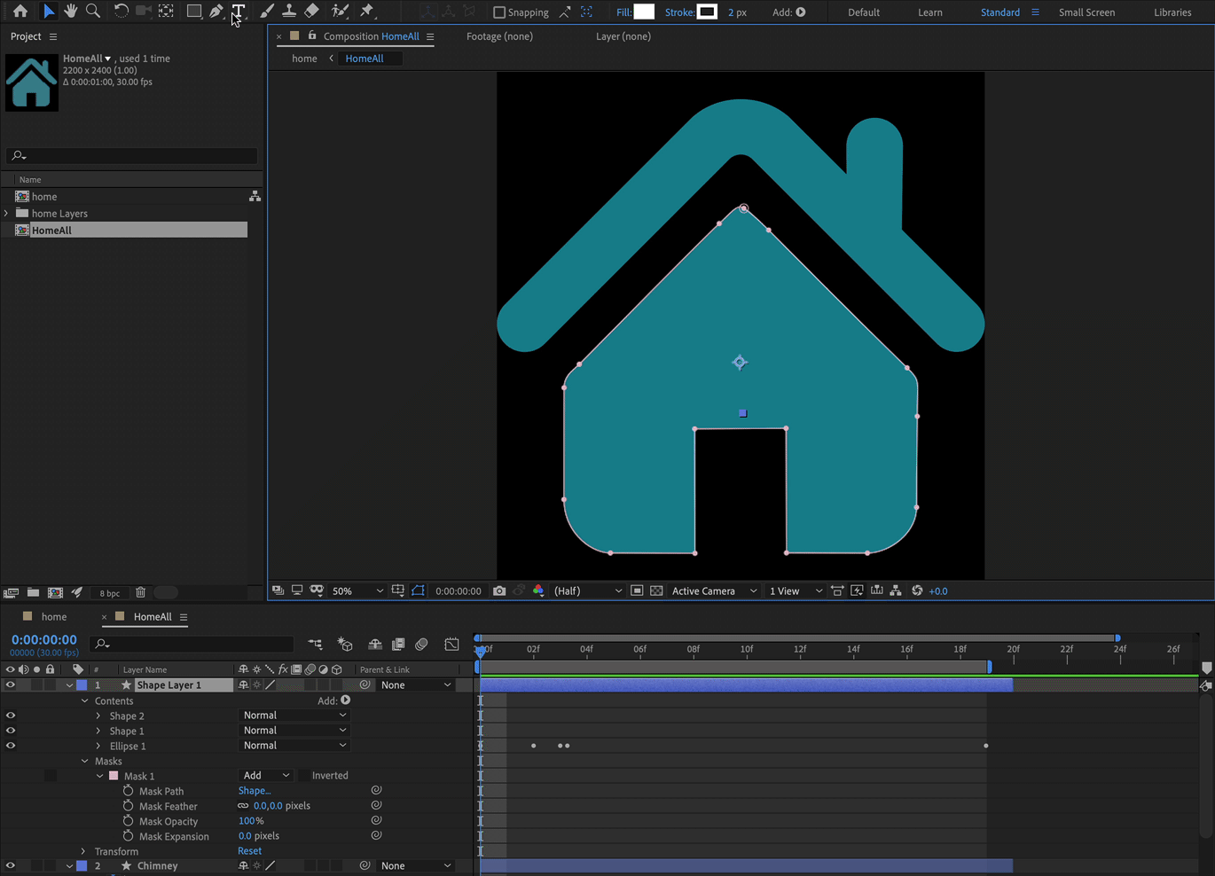
Task: Select the Hand tool
Action: (71, 12)
